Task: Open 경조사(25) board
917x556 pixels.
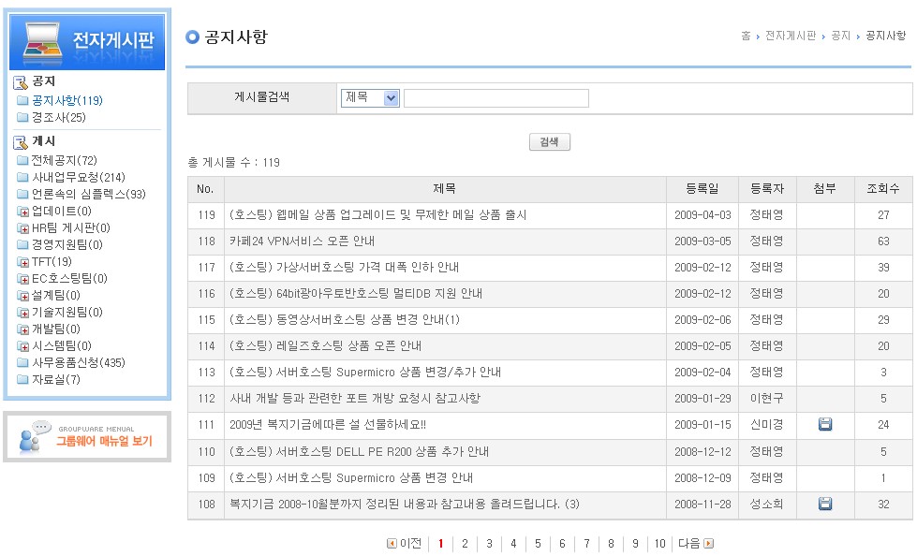Action: coord(58,118)
